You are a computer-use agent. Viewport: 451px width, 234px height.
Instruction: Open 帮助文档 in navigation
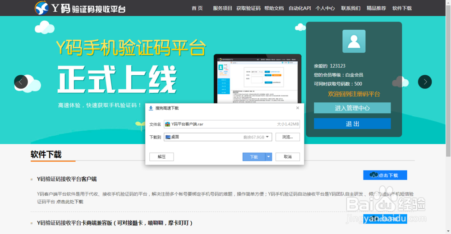(x=274, y=8)
